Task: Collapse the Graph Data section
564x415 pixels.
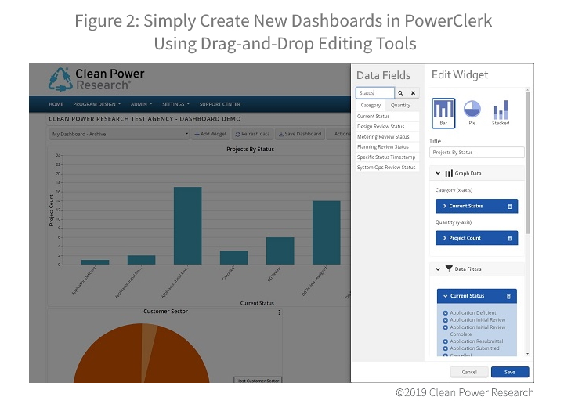Action: [x=438, y=173]
